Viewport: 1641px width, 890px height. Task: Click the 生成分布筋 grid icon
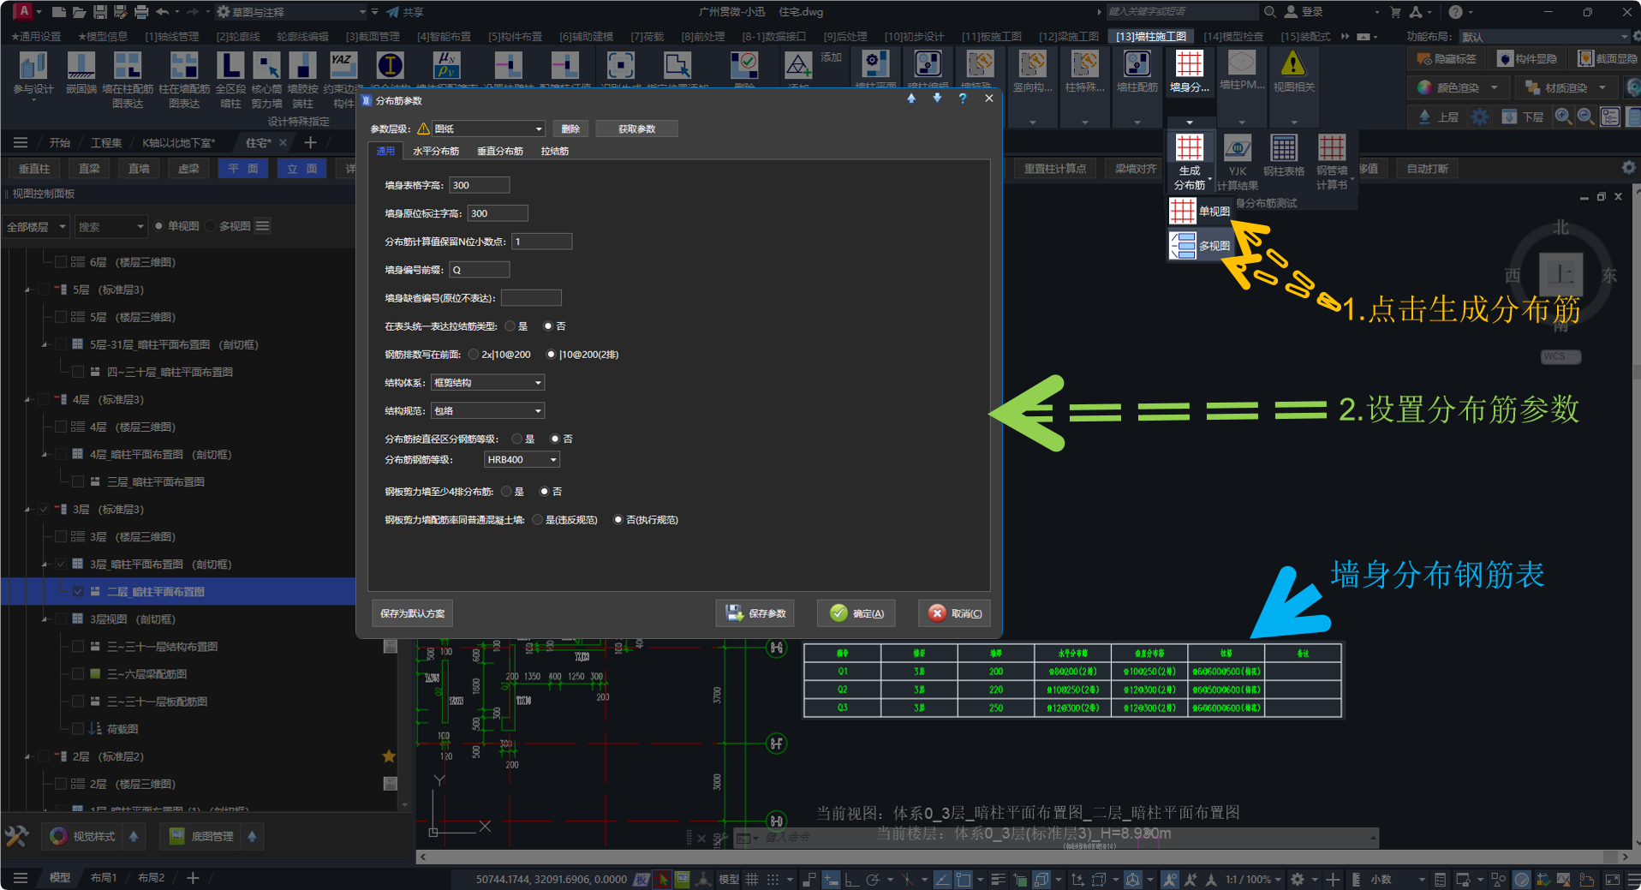pos(1189,149)
